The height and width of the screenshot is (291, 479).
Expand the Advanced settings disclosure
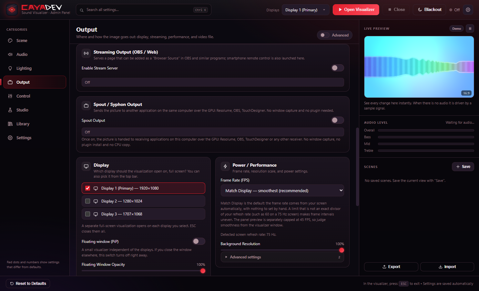tap(282, 257)
